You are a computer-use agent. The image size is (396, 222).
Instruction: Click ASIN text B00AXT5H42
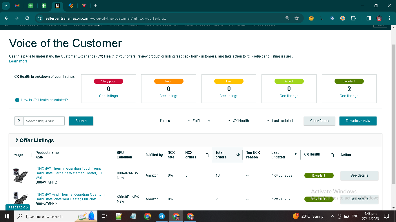46,182
